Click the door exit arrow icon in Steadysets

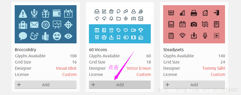(x=217, y=13)
